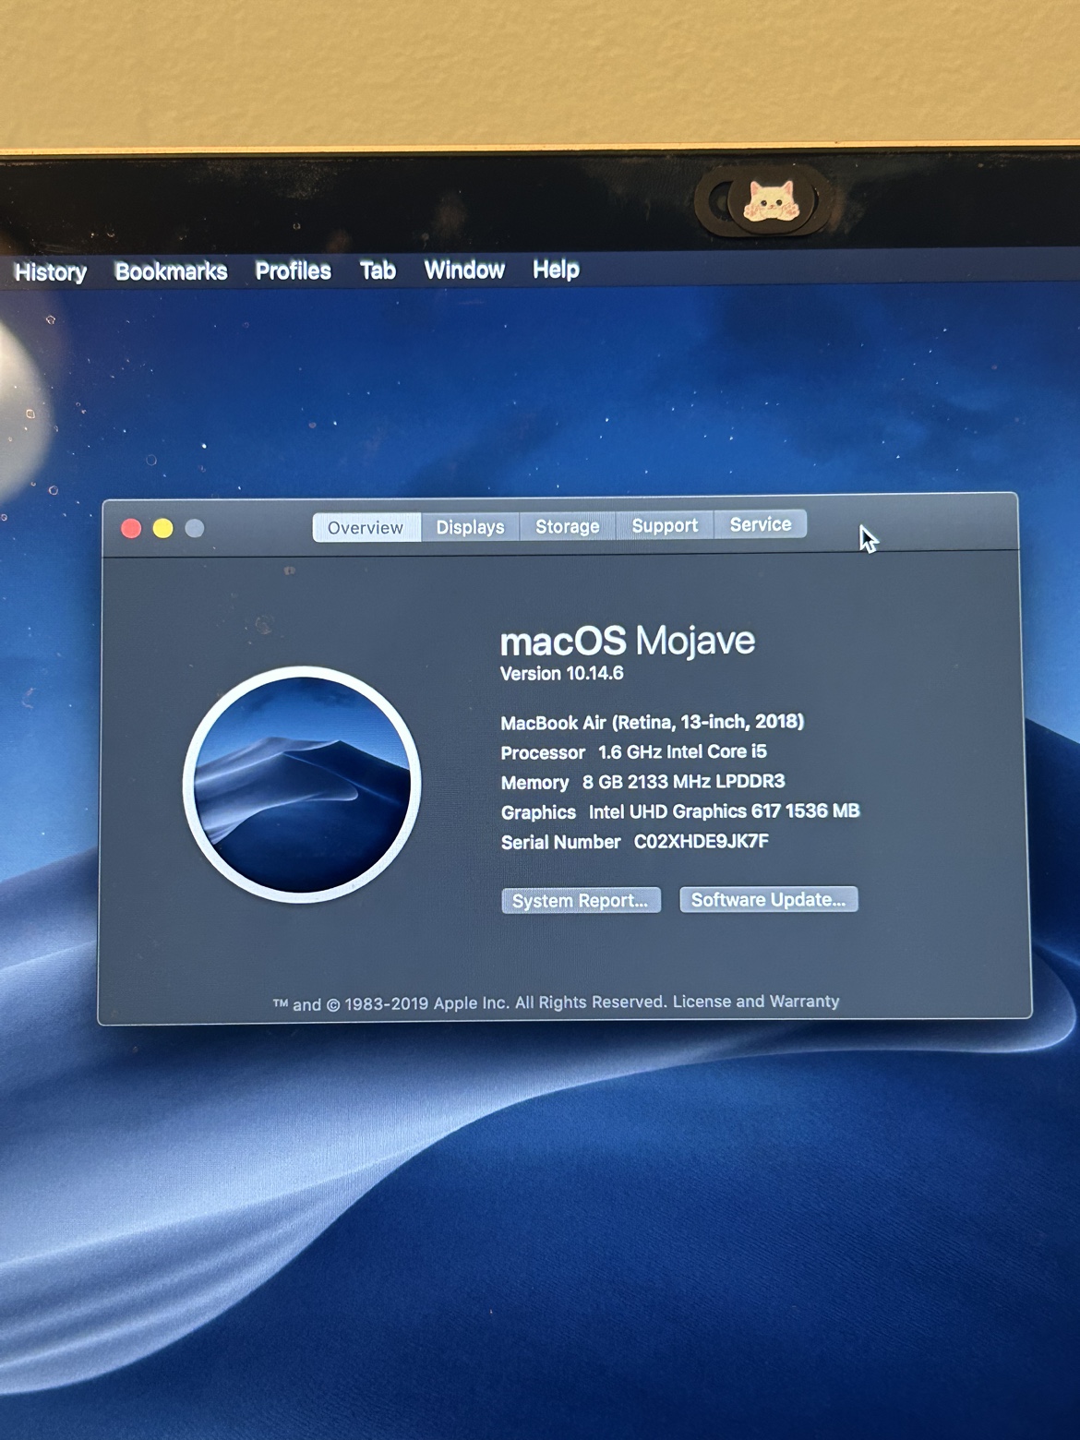Viewport: 1080px width, 1440px height.
Task: Switch to the Service tab
Action: (761, 524)
